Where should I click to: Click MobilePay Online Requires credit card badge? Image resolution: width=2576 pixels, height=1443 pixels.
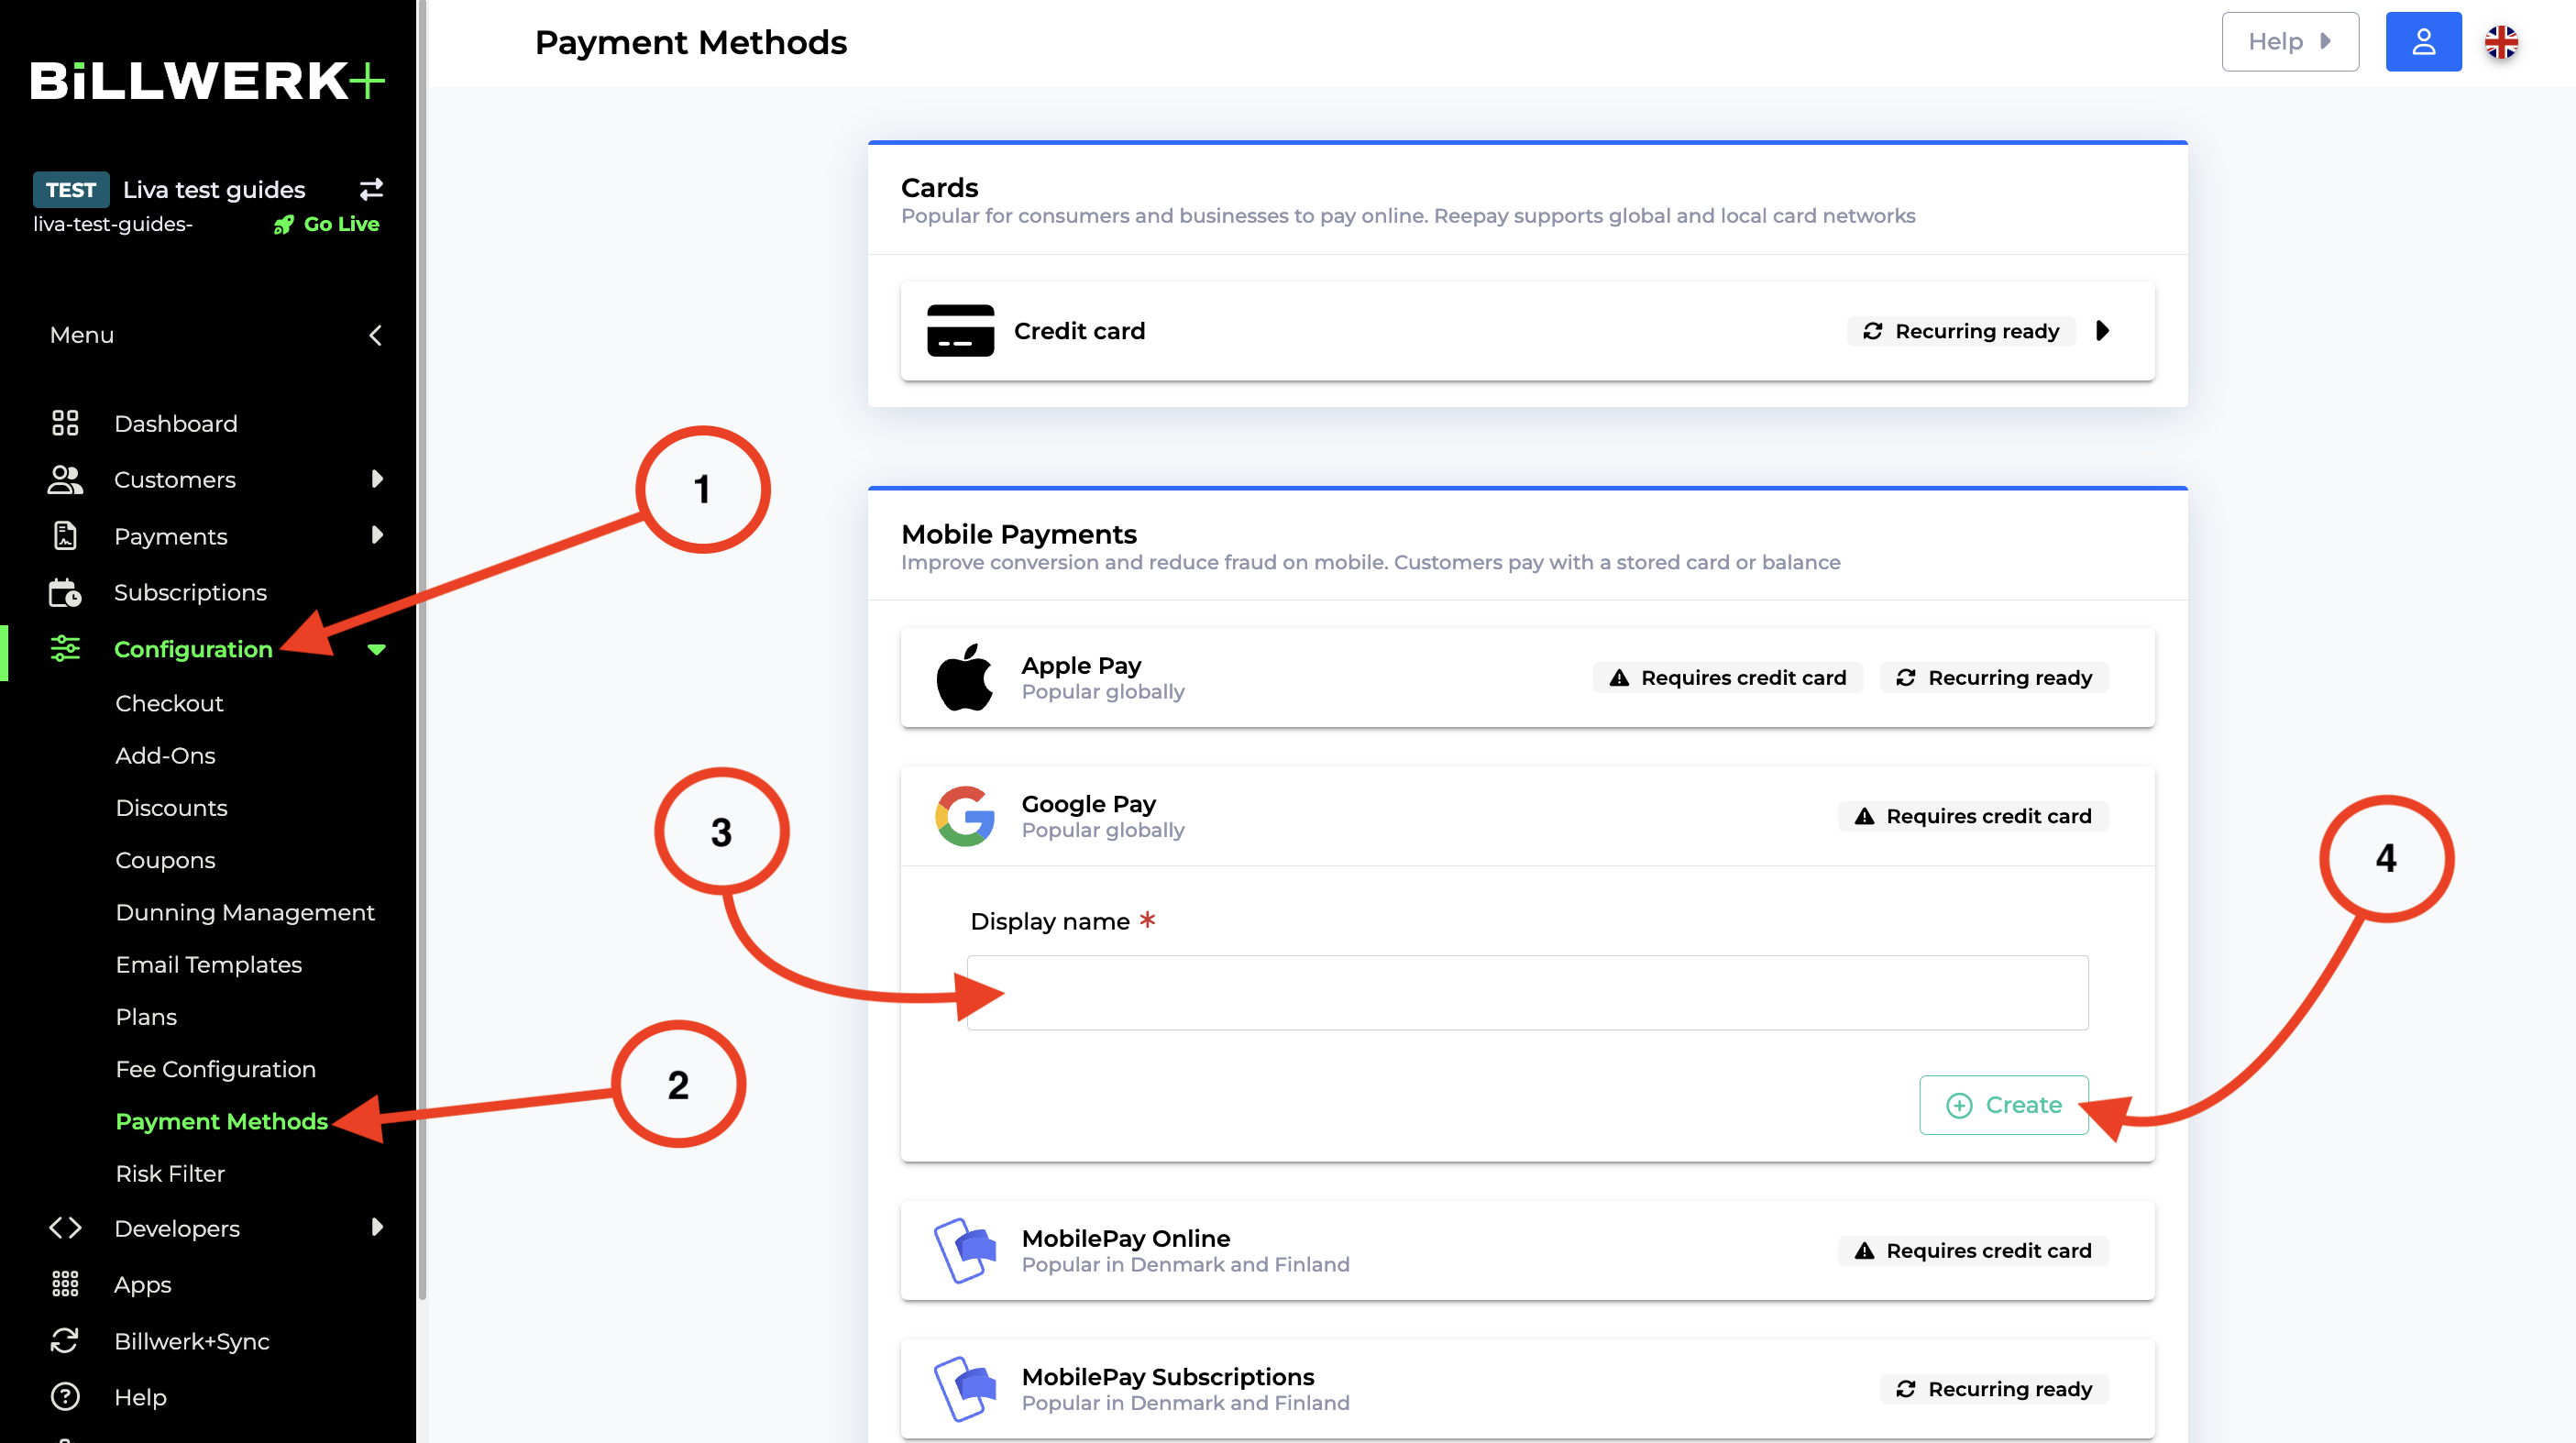pos(1973,1251)
